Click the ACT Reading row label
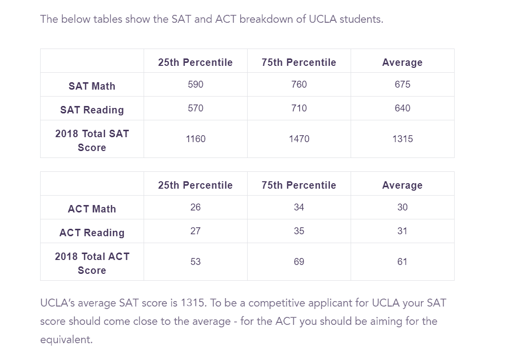Screen dimensions: 518x362 coord(92,233)
